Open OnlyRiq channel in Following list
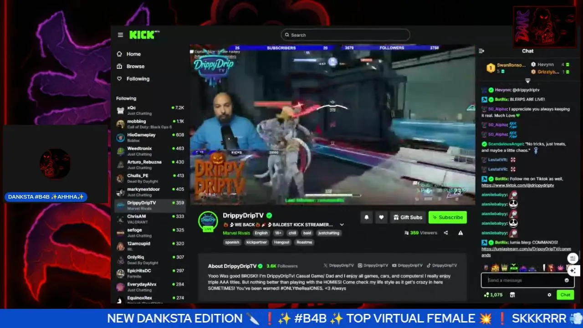The height and width of the screenshot is (328, 583). tap(150, 260)
